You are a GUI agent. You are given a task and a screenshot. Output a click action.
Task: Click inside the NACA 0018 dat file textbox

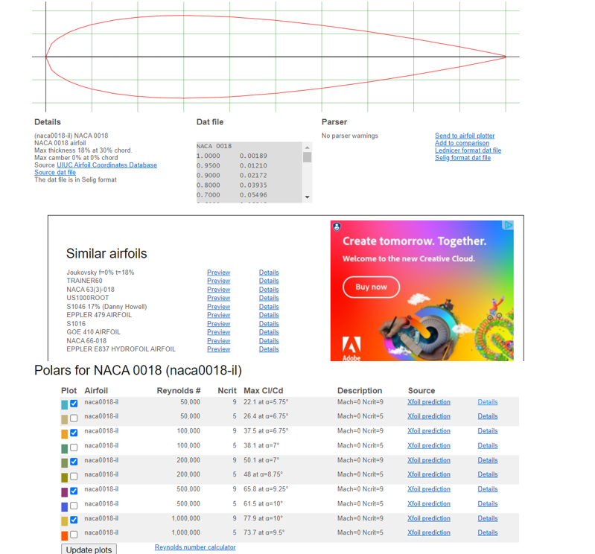(249, 172)
